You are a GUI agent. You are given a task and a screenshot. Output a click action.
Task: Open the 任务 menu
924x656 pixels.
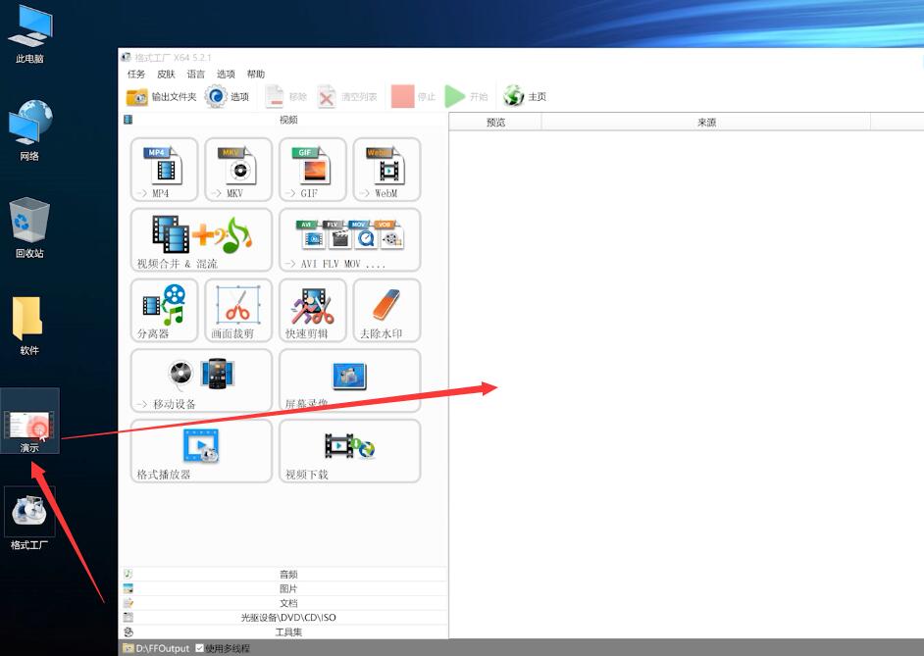coord(136,75)
